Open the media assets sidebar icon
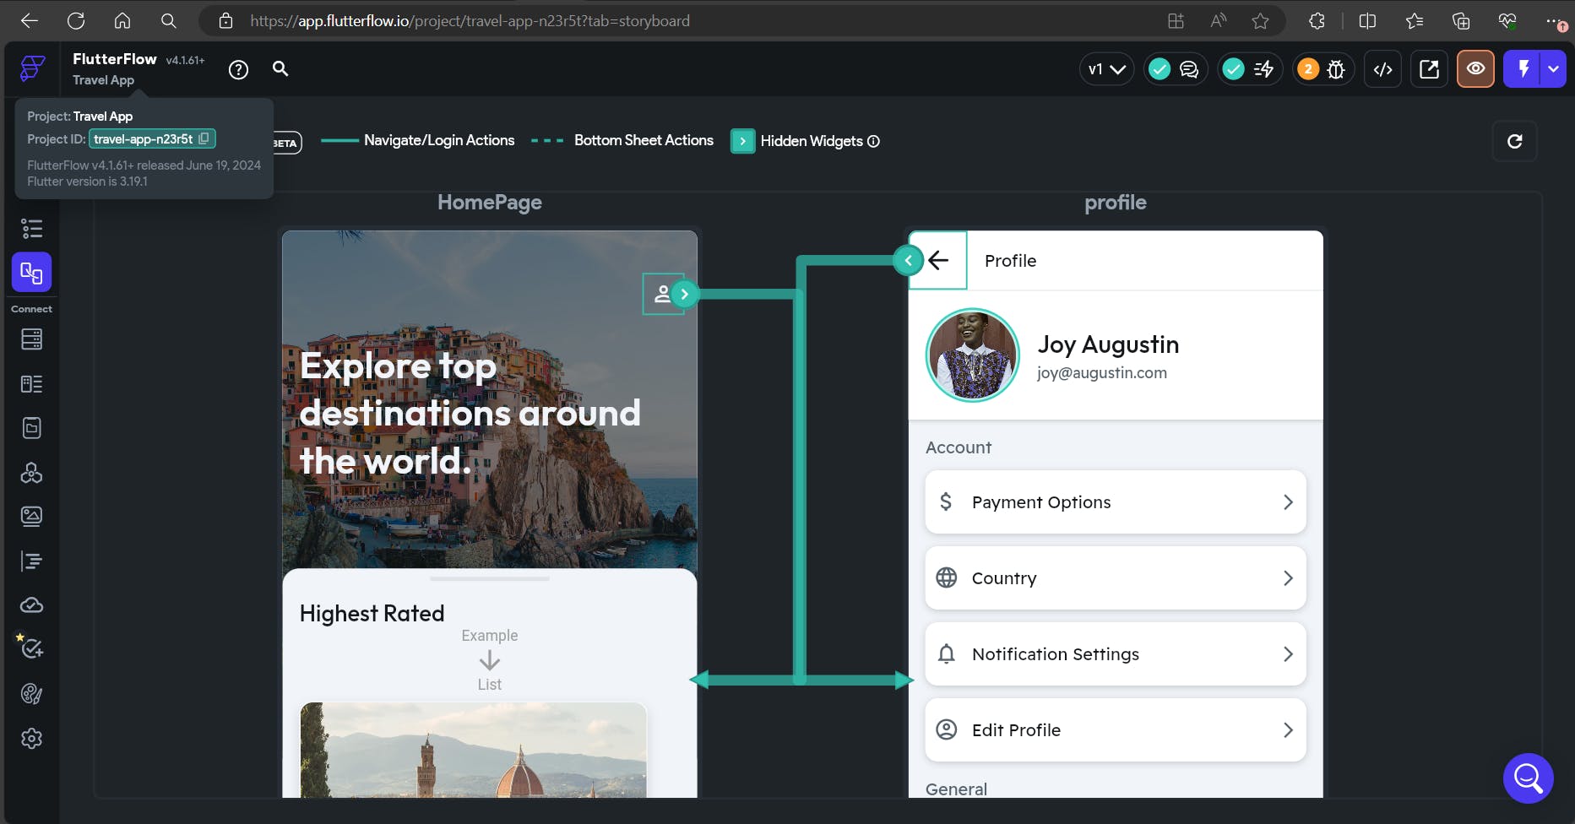 [x=32, y=517]
